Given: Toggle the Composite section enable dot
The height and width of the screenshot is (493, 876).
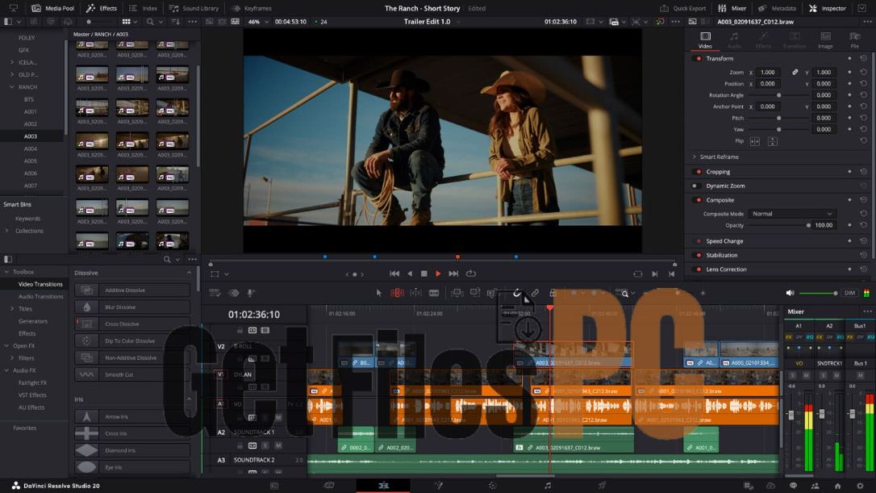Looking at the screenshot, I should (699, 199).
